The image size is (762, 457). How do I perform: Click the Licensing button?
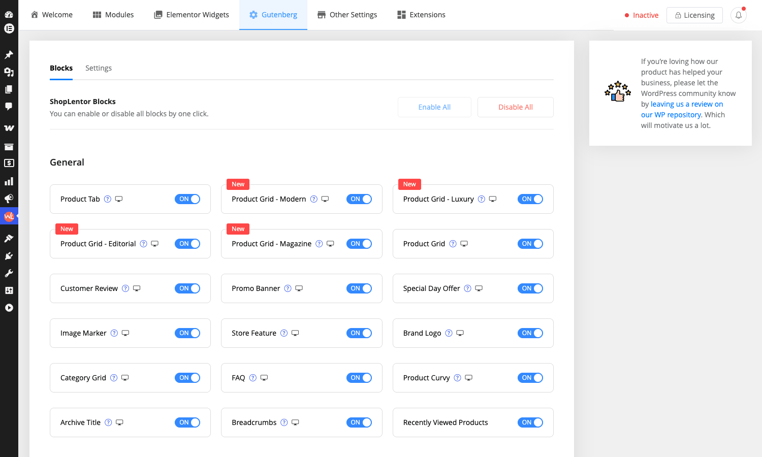click(694, 15)
